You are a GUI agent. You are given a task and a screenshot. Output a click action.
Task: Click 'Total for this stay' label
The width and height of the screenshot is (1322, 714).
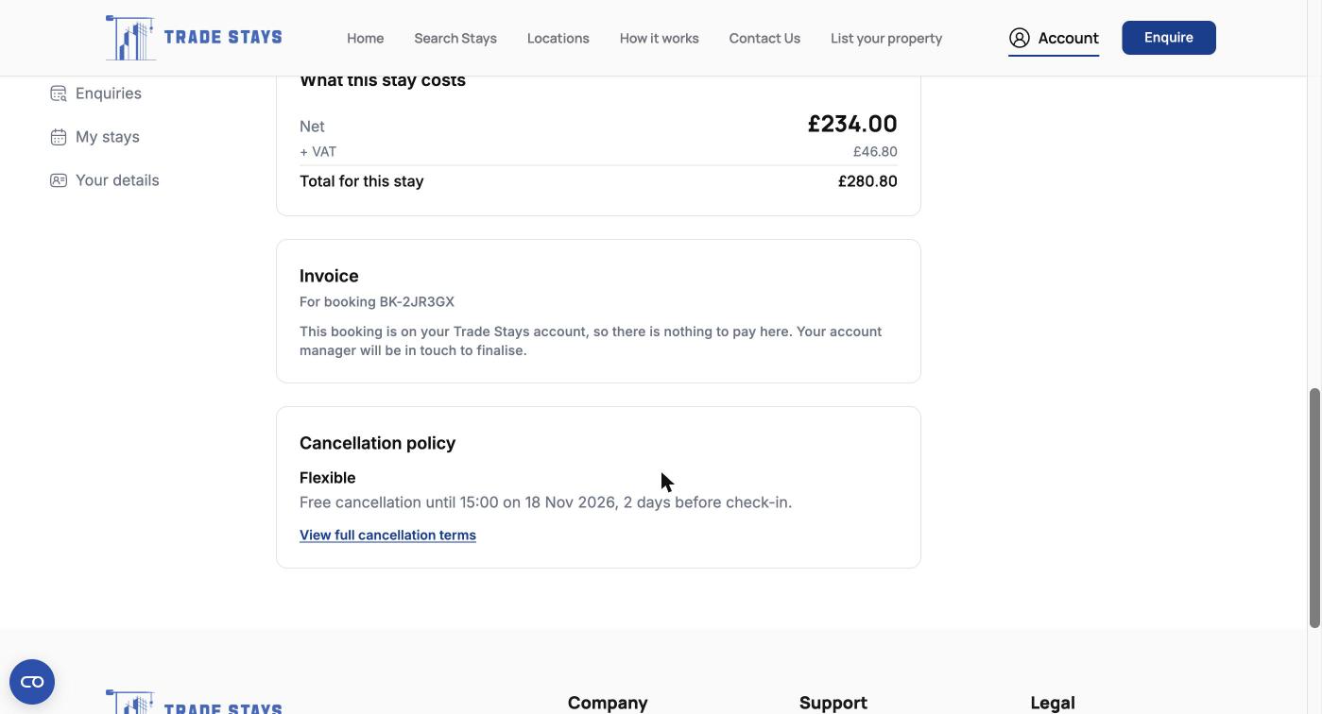click(x=362, y=181)
